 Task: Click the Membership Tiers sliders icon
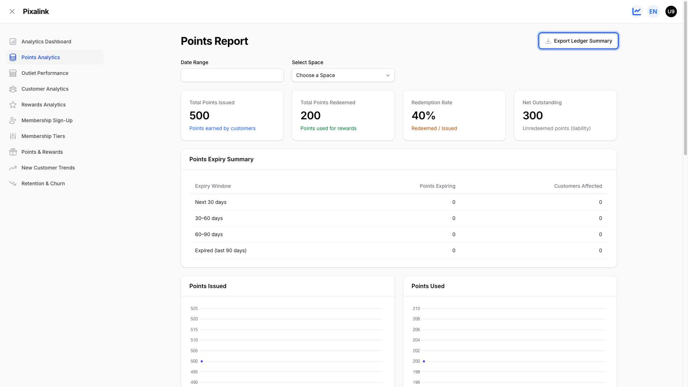(13, 136)
